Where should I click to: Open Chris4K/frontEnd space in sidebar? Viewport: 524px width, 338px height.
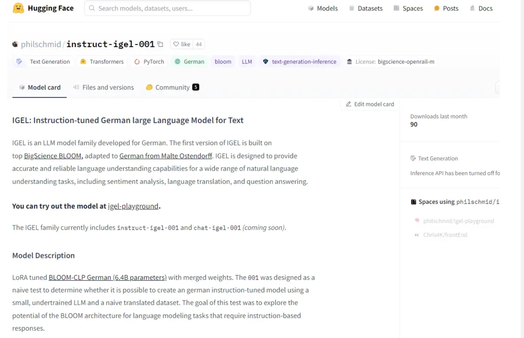point(445,235)
